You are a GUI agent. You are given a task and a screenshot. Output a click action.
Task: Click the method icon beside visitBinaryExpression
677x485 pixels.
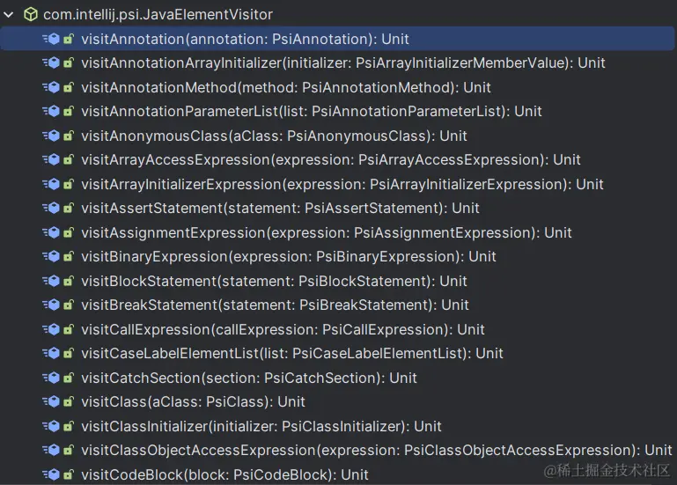click(51, 256)
